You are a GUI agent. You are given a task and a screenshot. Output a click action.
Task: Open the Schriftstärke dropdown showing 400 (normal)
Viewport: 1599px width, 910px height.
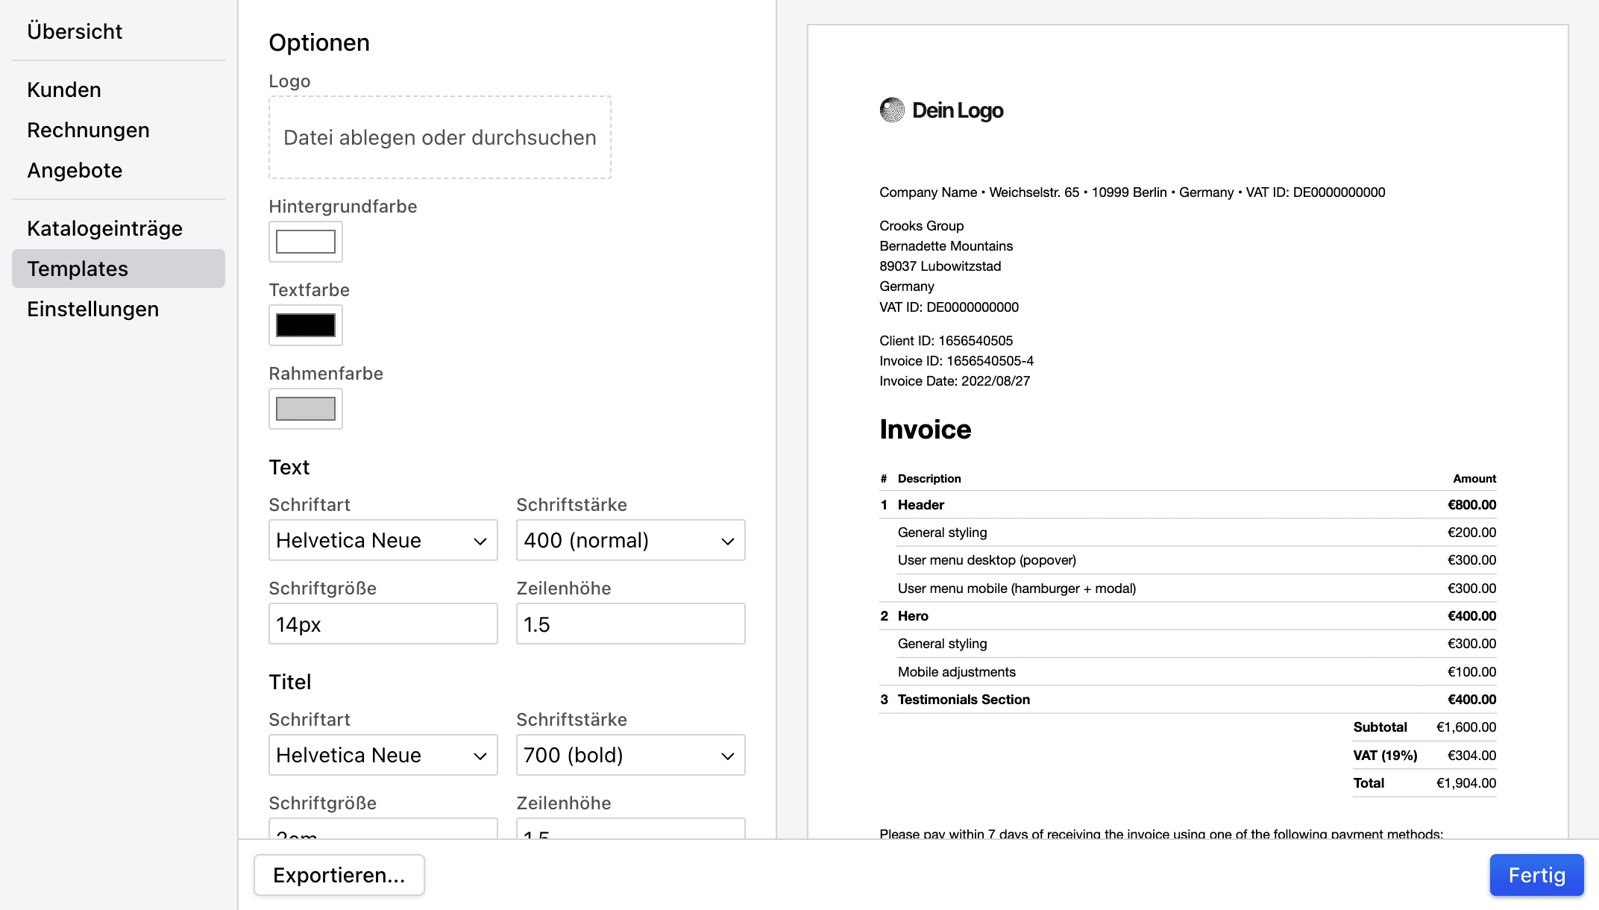[x=630, y=540]
